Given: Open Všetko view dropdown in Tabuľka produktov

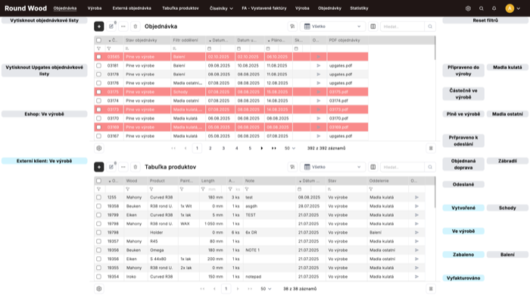Looking at the screenshot, I should coord(332,167).
